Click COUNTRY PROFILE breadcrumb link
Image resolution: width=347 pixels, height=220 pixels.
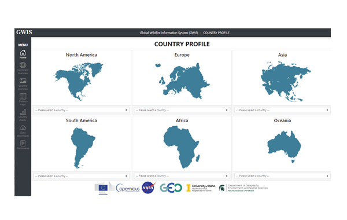[216, 33]
